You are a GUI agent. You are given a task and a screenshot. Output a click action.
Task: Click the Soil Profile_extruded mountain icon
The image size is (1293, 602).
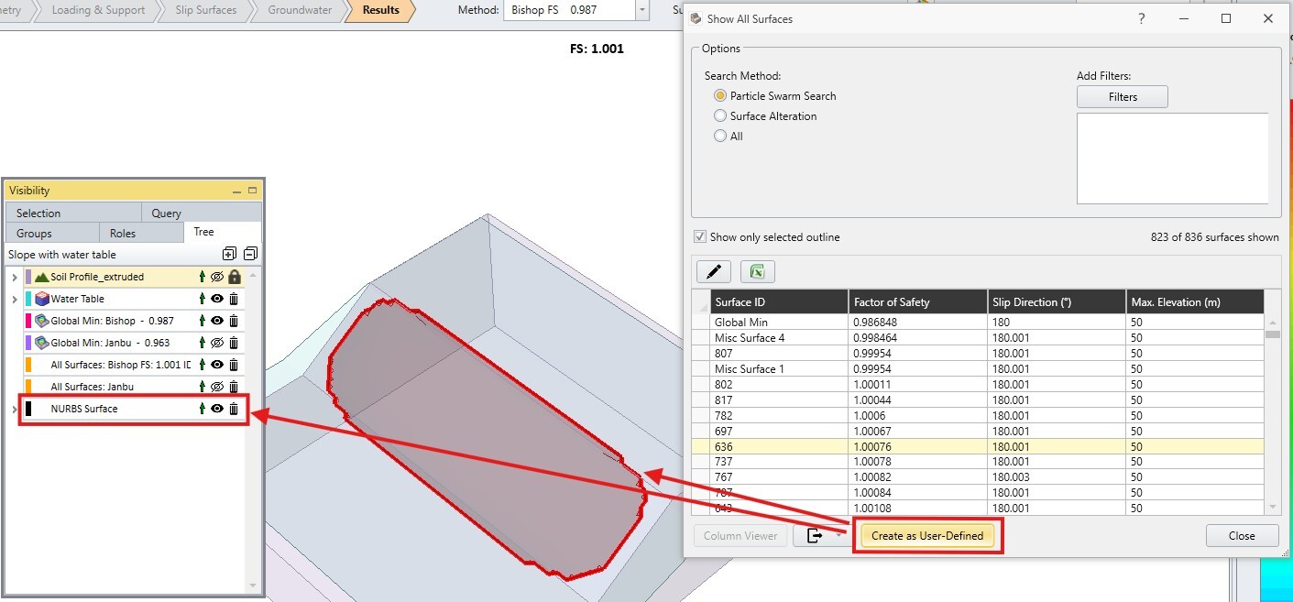tap(42, 277)
